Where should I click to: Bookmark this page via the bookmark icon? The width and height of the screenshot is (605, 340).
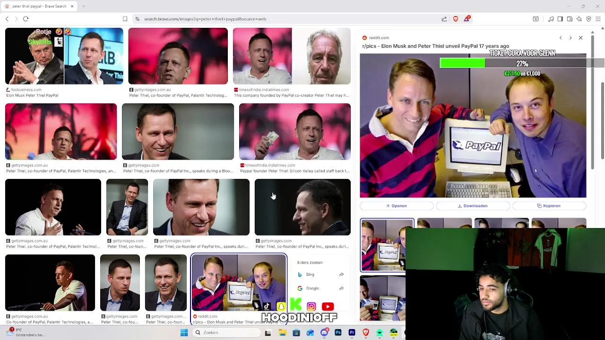point(125,19)
